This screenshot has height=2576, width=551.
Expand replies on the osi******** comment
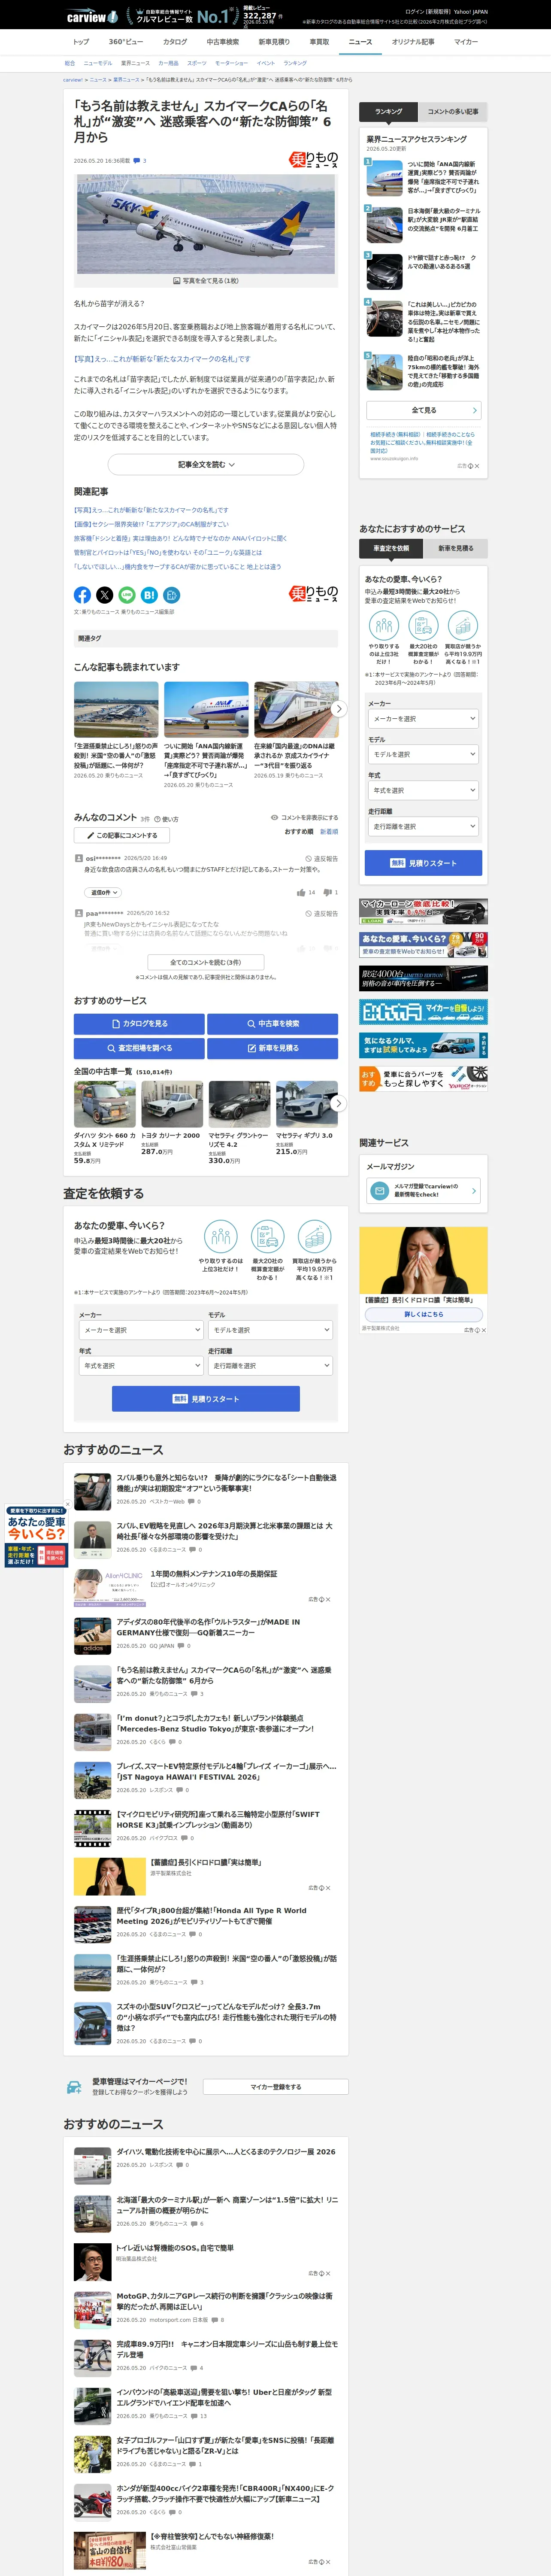tap(102, 892)
